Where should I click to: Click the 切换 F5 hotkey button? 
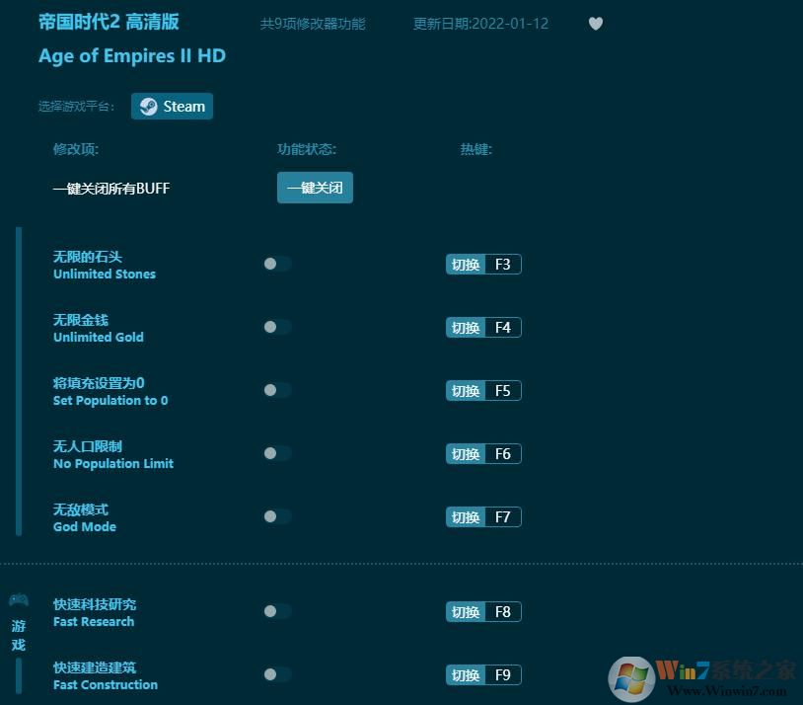click(482, 390)
